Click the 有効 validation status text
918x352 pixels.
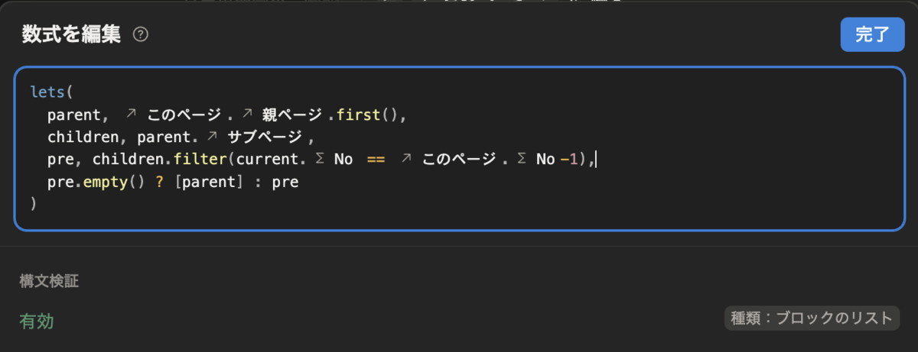click(36, 321)
